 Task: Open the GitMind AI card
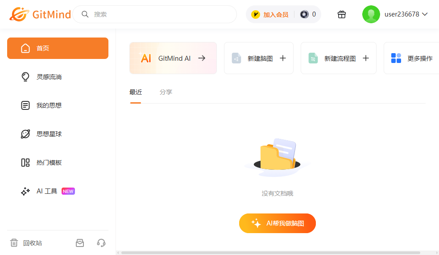(x=173, y=58)
